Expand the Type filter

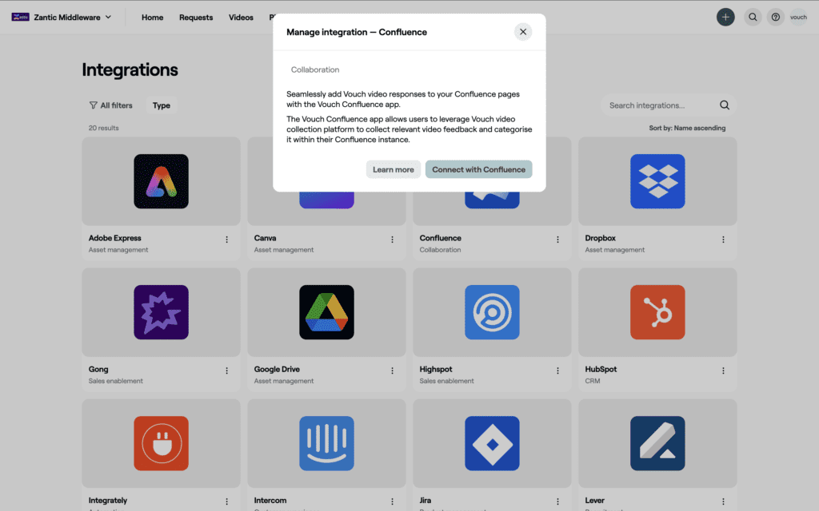point(162,105)
